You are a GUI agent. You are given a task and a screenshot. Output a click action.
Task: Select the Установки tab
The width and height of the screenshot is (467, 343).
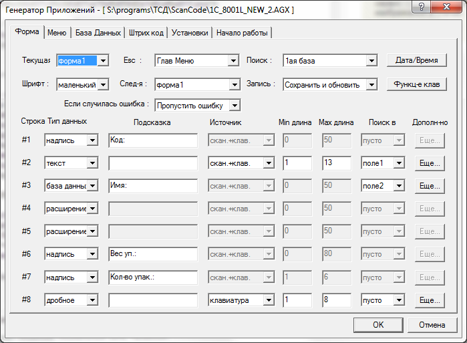190,33
